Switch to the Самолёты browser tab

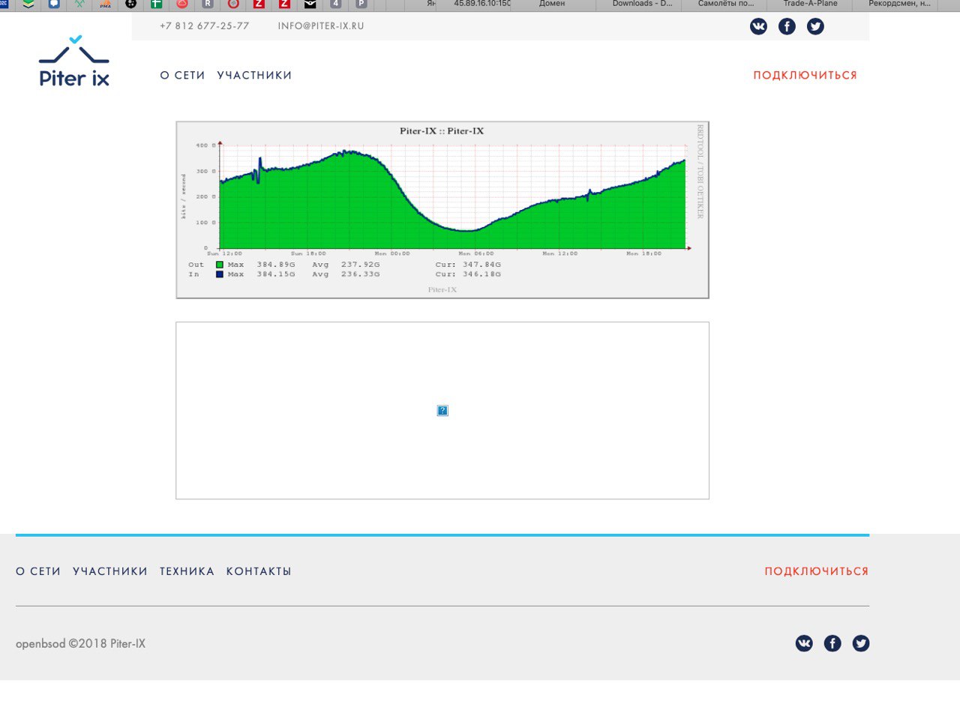[724, 4]
